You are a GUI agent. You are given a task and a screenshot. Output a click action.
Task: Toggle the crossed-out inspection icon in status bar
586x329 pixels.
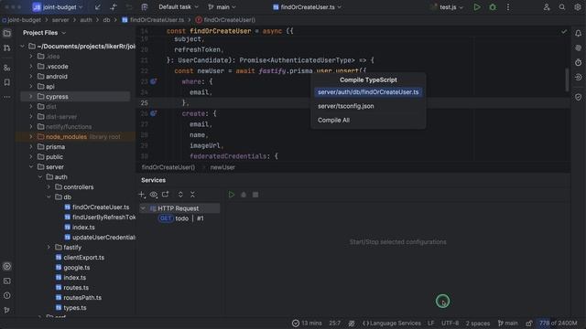(x=352, y=323)
